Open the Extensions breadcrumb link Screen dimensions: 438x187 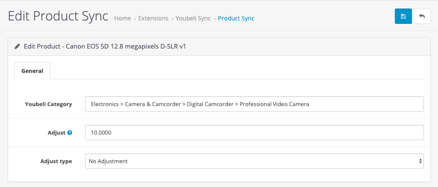153,18
